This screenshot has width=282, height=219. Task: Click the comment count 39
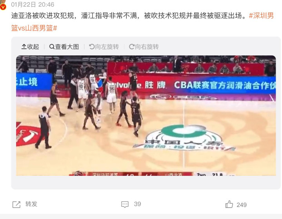pos(137,204)
